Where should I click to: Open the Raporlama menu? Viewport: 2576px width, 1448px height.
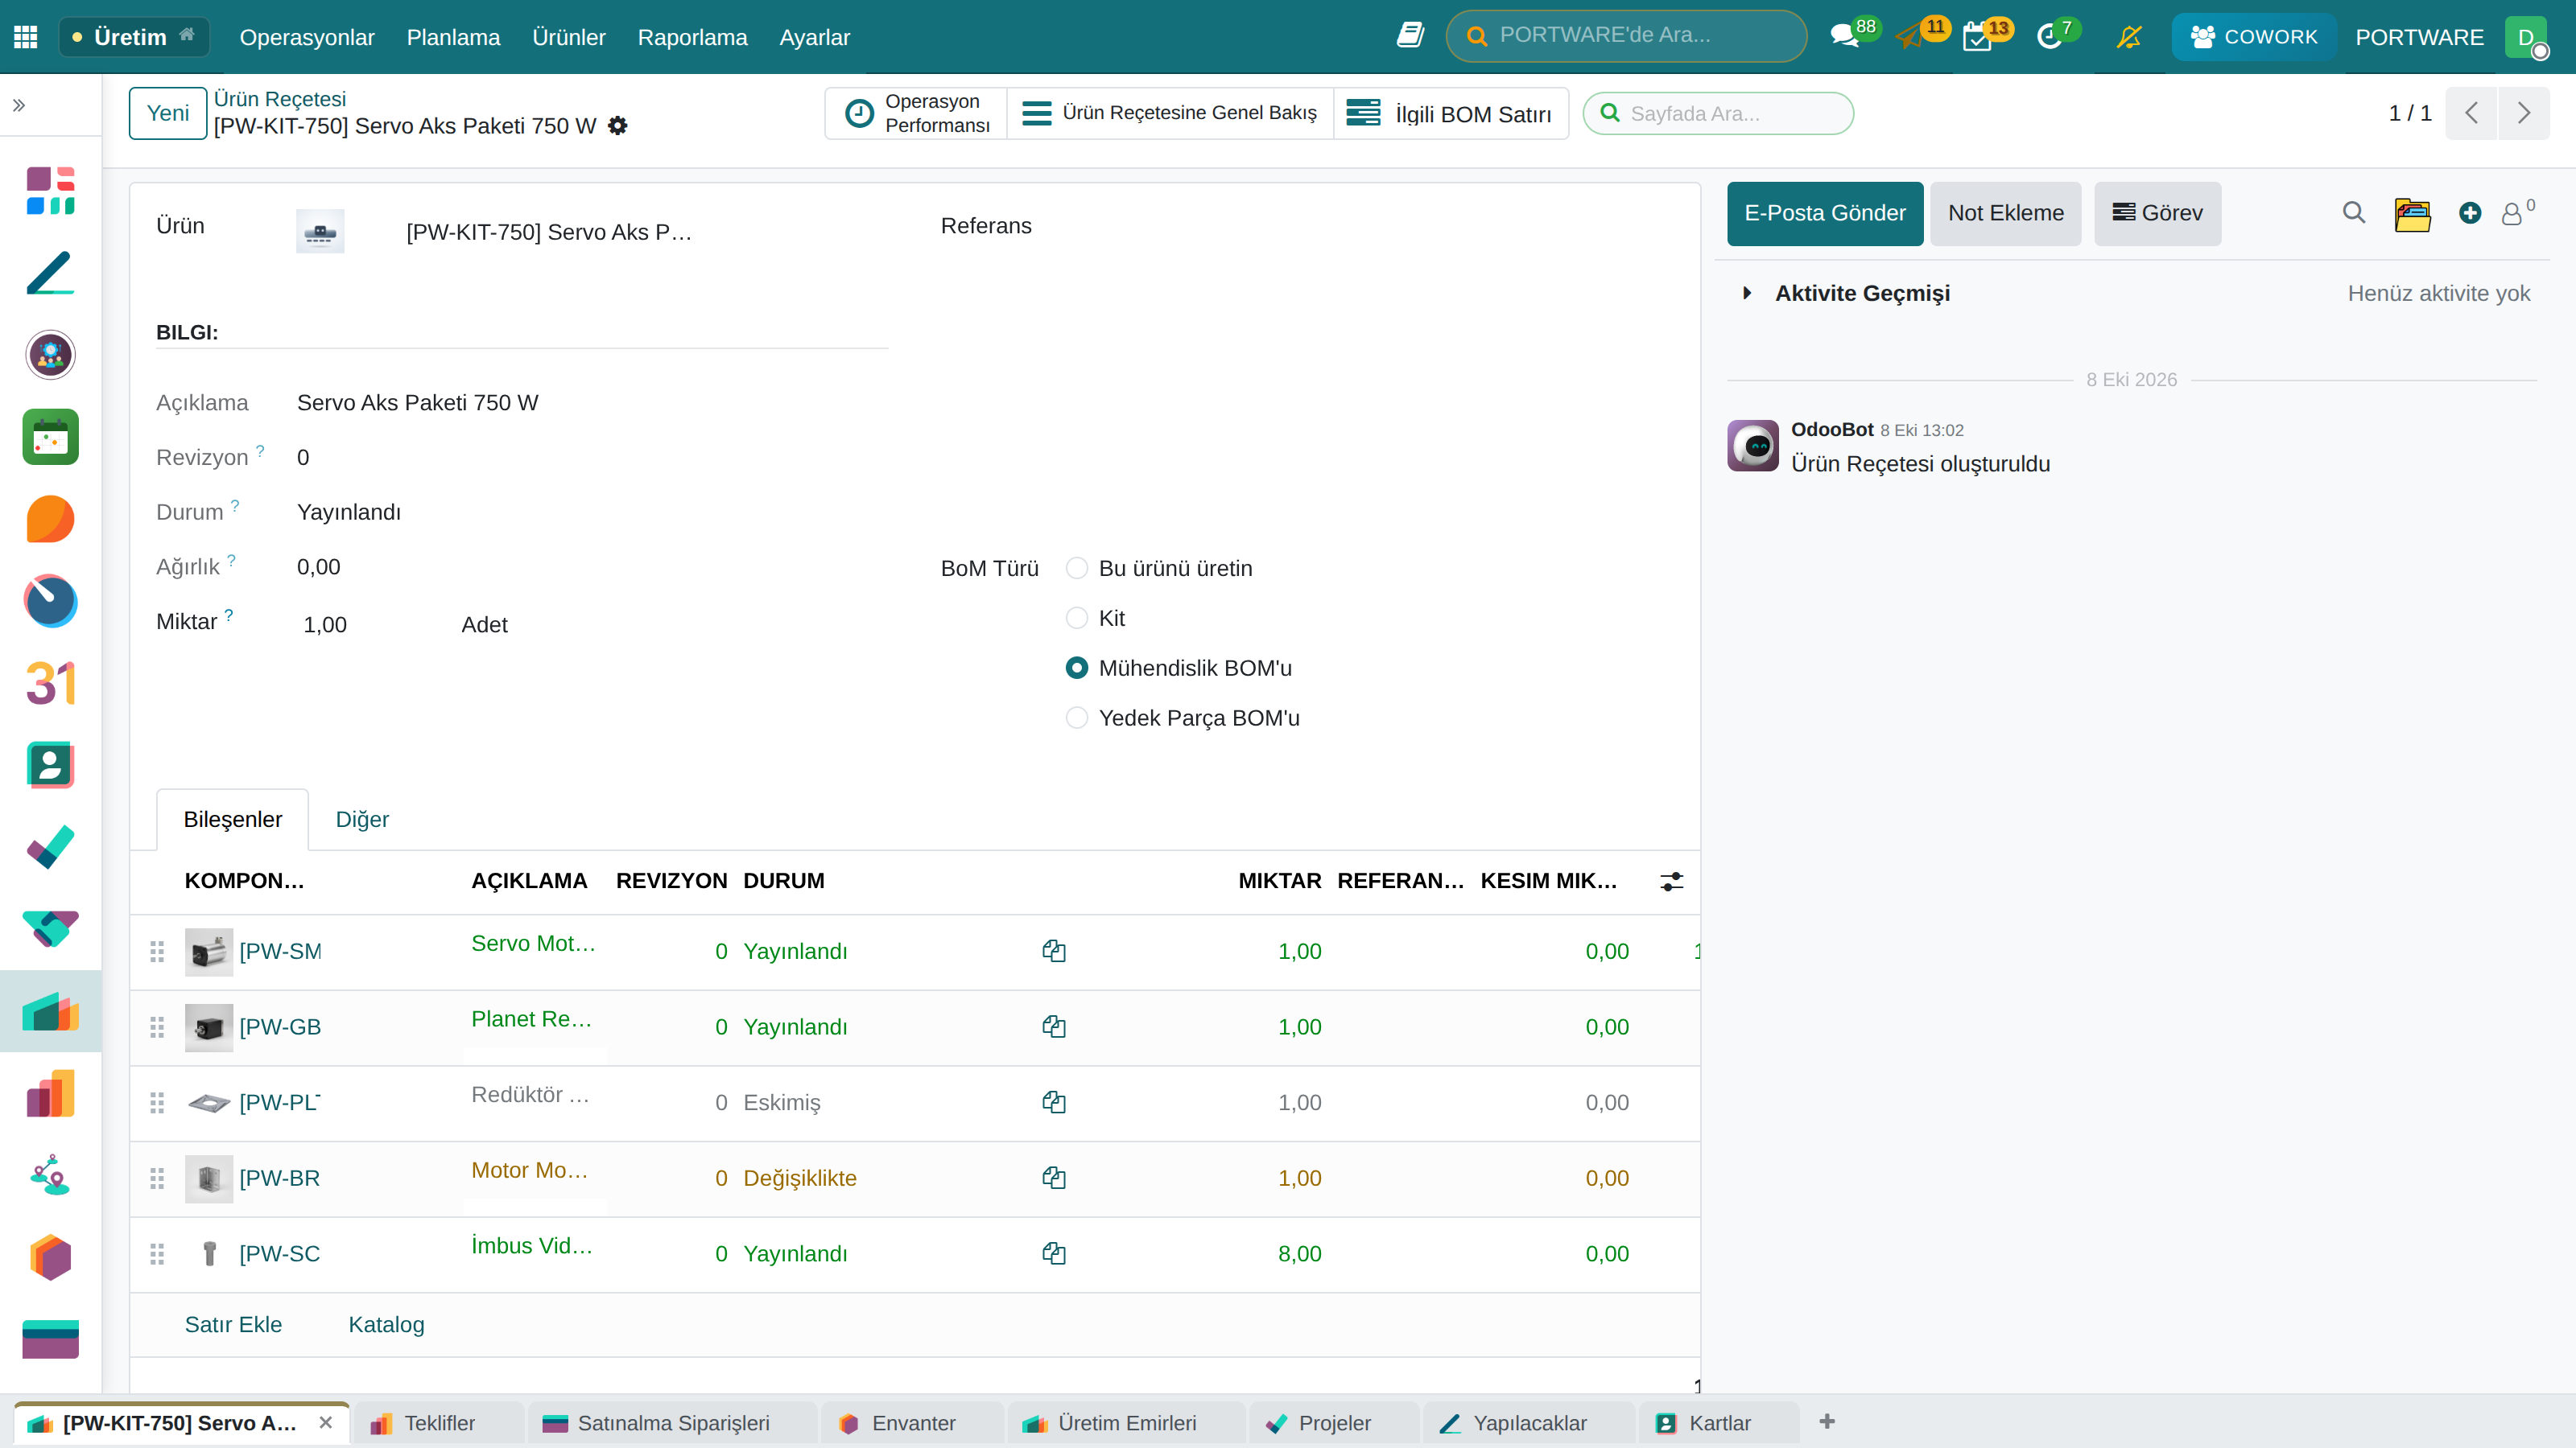[692, 37]
